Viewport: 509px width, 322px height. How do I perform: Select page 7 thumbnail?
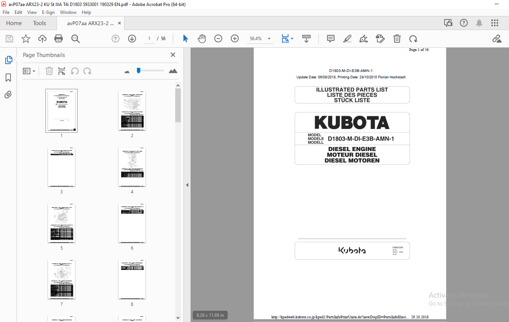tap(62, 279)
